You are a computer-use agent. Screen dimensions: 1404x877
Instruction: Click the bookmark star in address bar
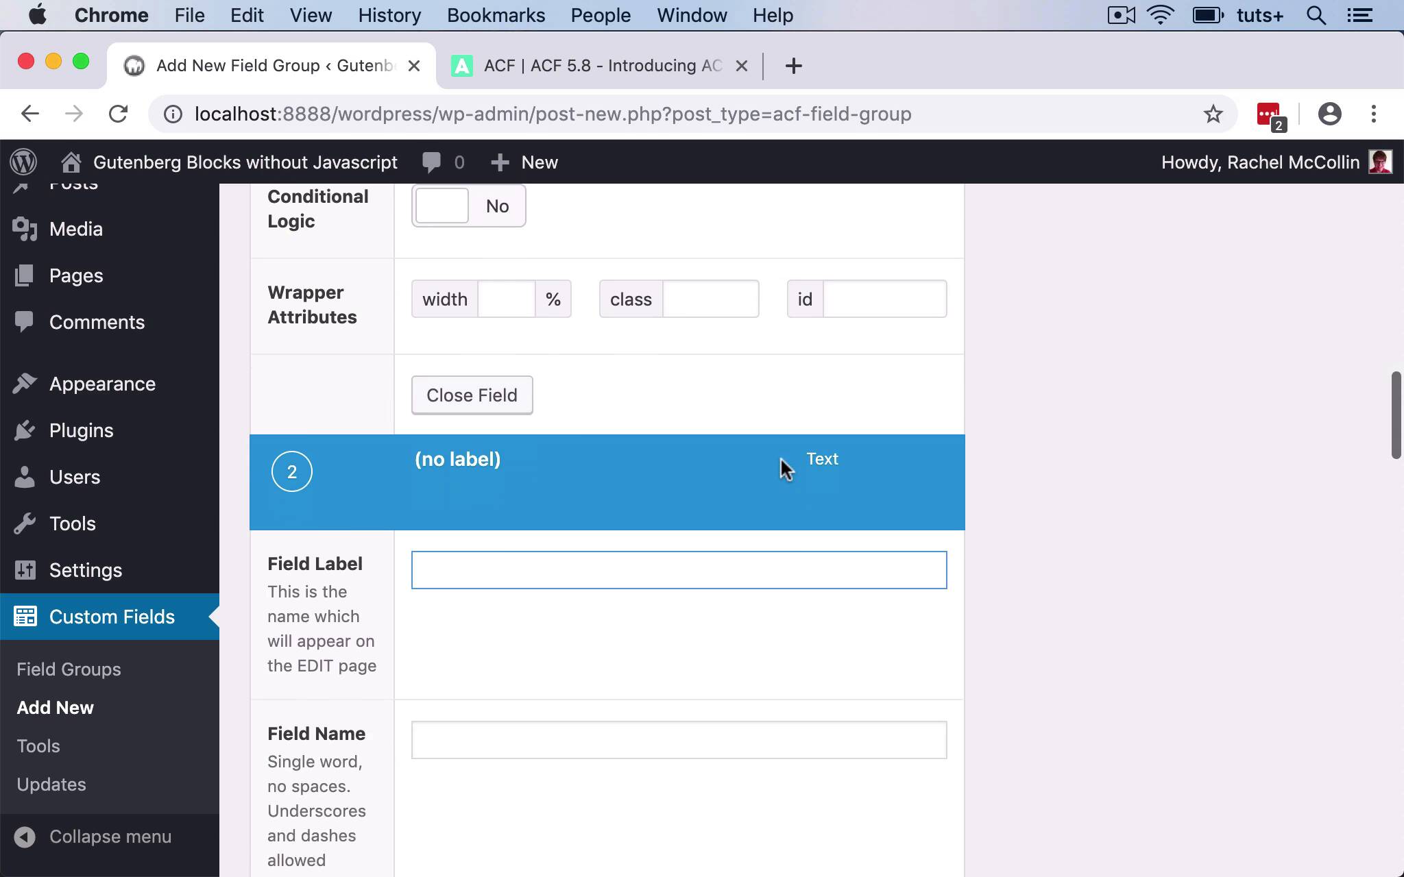tap(1213, 114)
